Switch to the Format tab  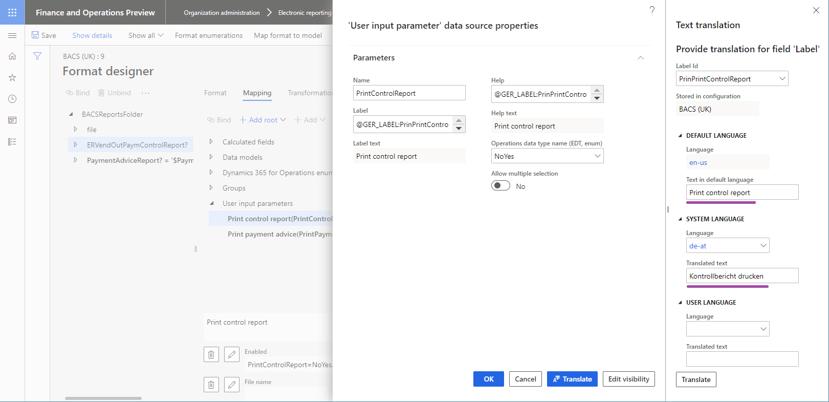pyautogui.click(x=215, y=93)
